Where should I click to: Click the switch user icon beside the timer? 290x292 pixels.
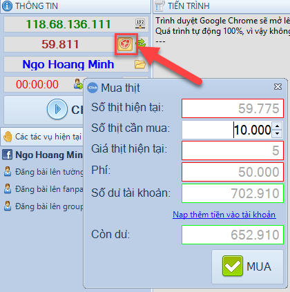78,84
